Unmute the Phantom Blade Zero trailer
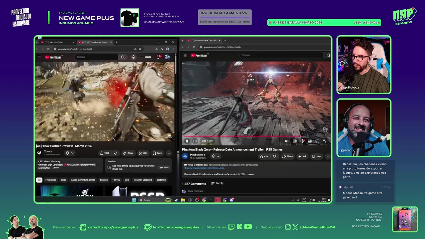425x239 pixels. pos(195,141)
